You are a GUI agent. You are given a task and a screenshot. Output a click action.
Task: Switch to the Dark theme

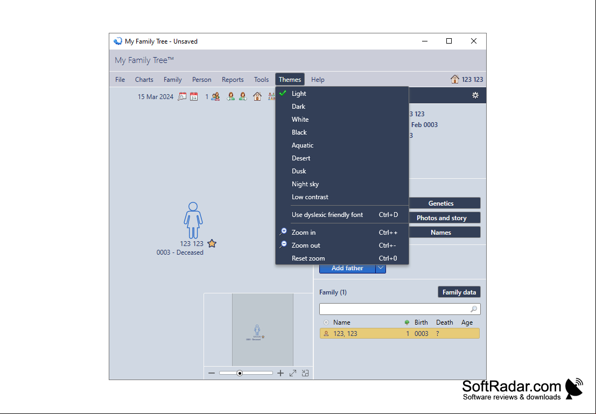pyautogui.click(x=342, y=107)
